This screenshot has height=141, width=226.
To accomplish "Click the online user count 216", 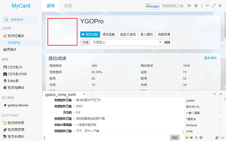I will pos(222,138).
